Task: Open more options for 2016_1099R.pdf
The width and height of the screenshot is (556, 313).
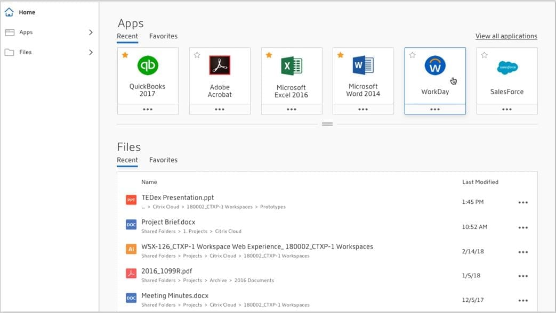Action: click(523, 276)
